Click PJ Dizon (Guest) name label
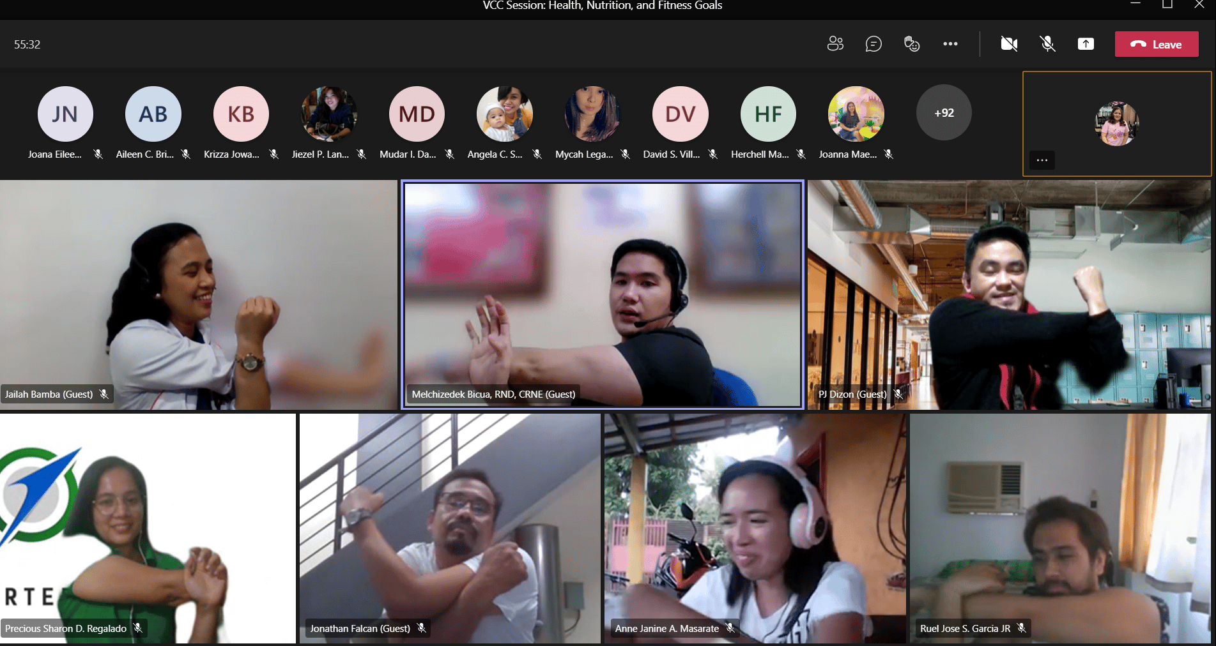This screenshot has height=646, width=1216. [852, 394]
